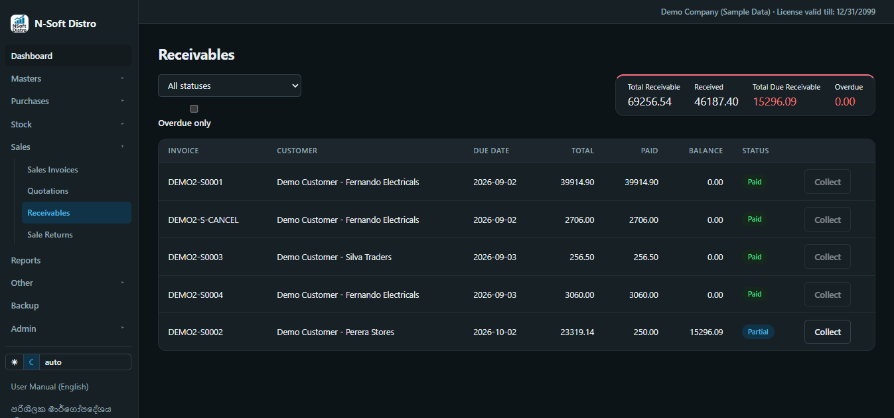
Task: Click the total 2706.00 in the TOTAL column
Action: pyautogui.click(x=579, y=220)
